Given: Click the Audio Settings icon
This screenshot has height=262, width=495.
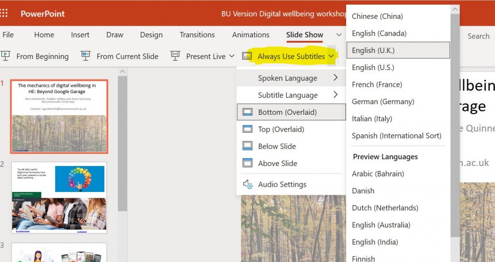Looking at the screenshot, I should coord(247,184).
